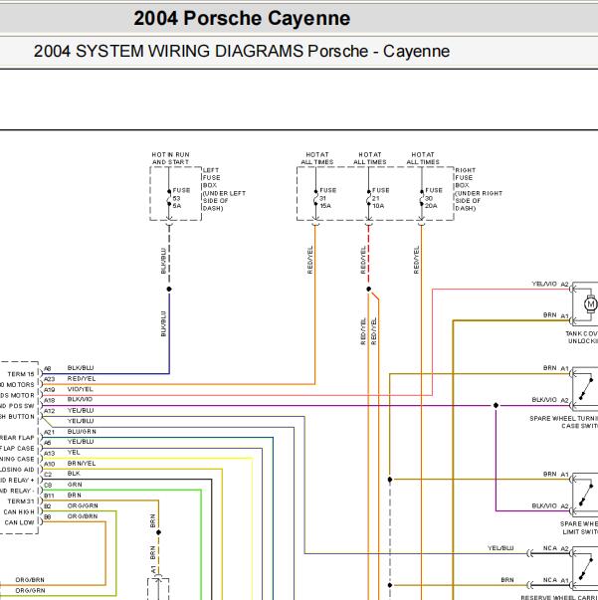Image resolution: width=598 pixels, height=600 pixels.
Task: Click the Fuse 31 15A symbol
Action: click(x=316, y=198)
